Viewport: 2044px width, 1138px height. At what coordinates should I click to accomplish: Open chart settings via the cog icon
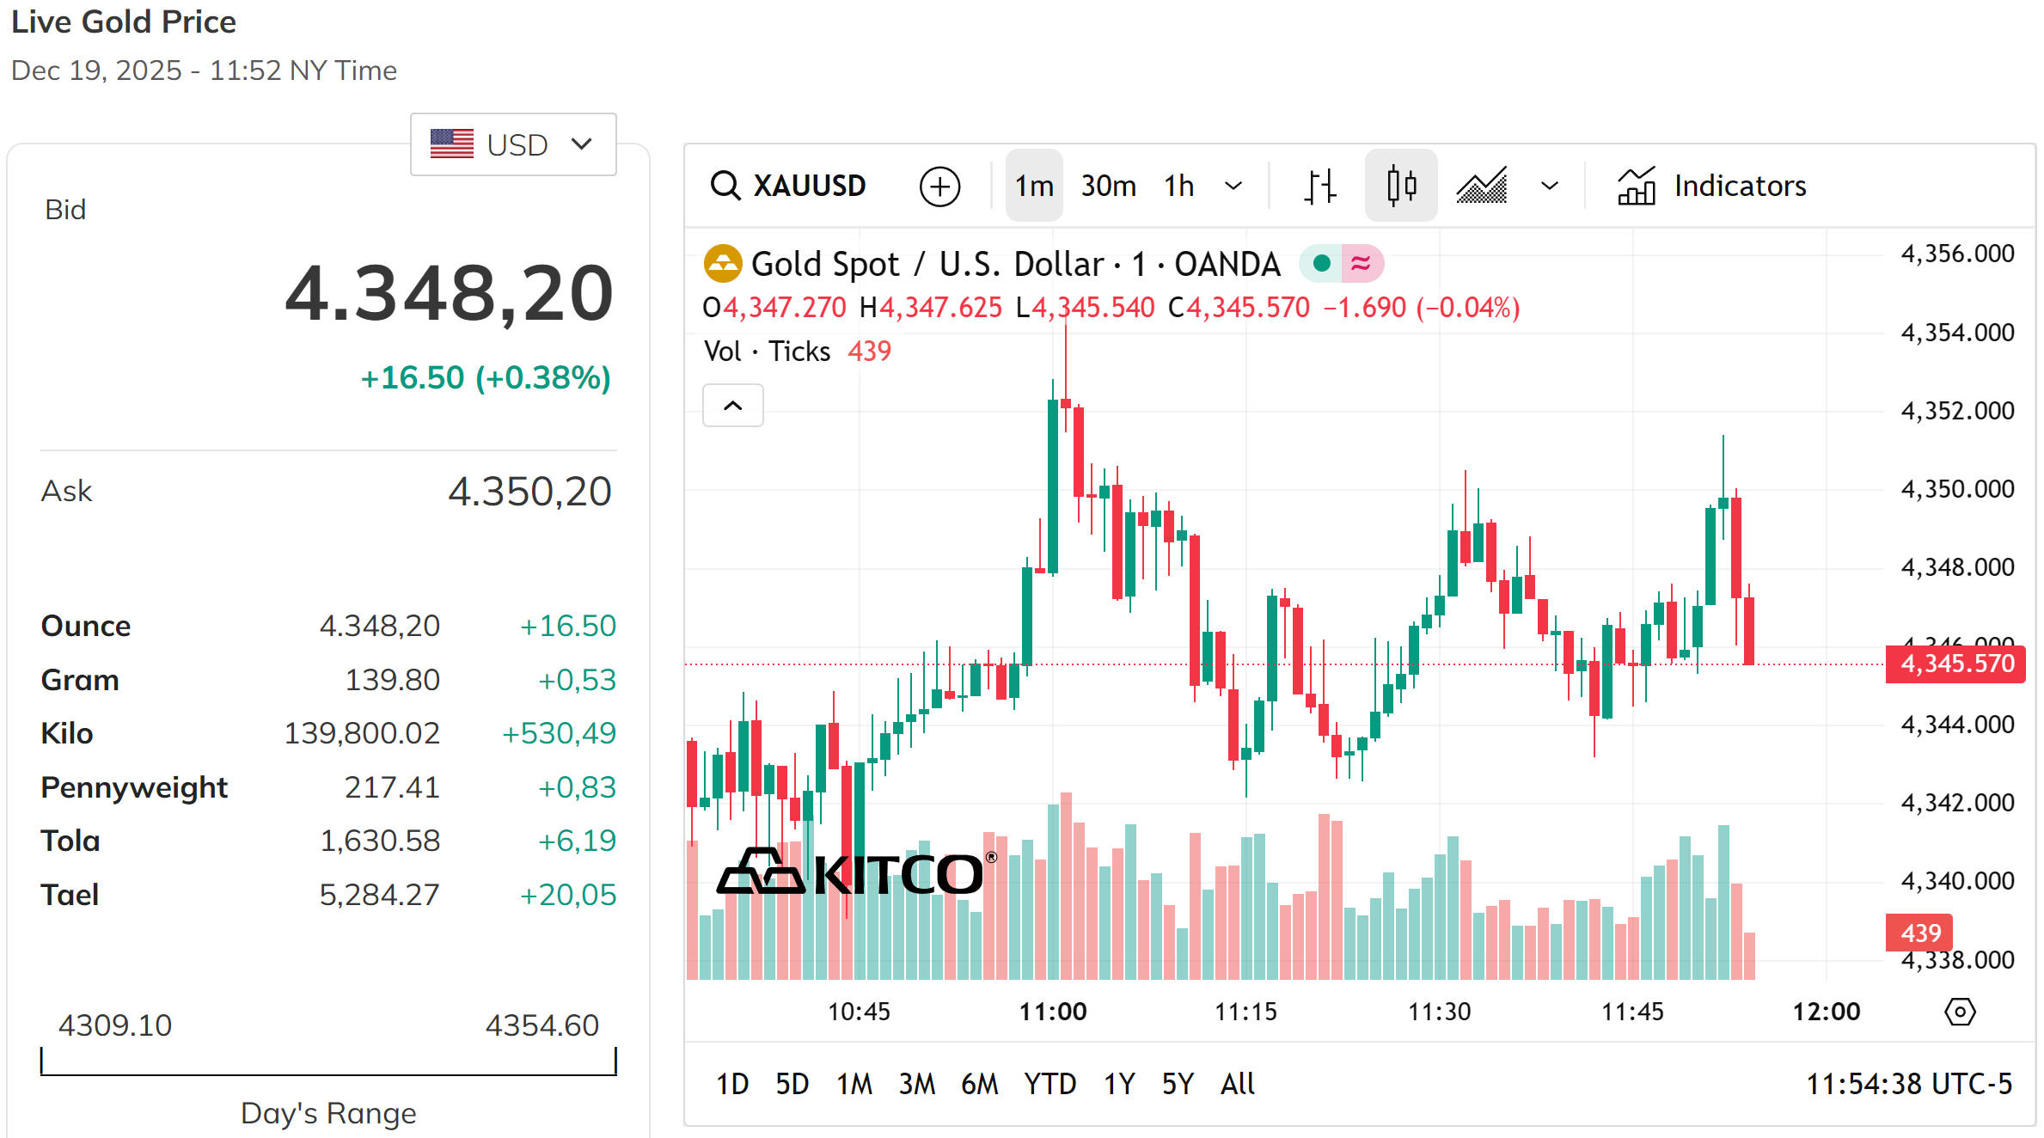point(1960,1012)
